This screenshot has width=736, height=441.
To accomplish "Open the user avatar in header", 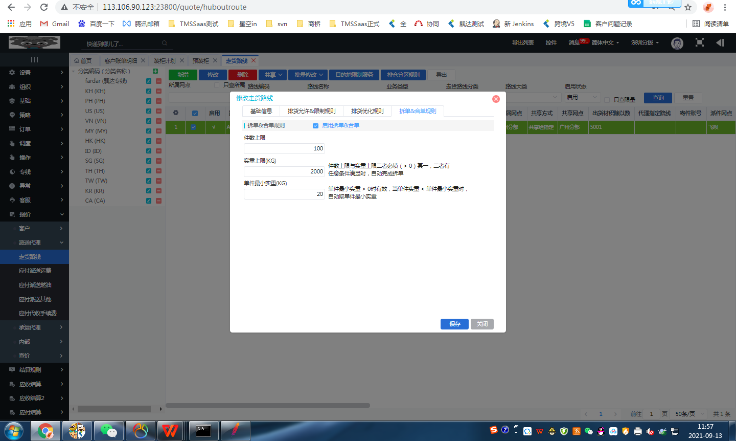I will (x=677, y=43).
